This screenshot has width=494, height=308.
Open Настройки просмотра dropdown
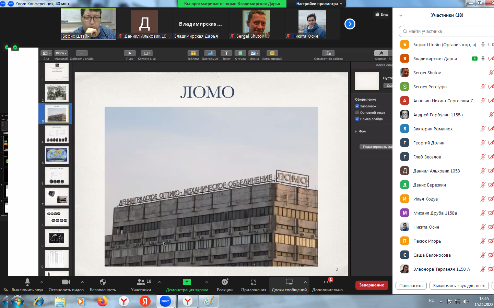319,4
